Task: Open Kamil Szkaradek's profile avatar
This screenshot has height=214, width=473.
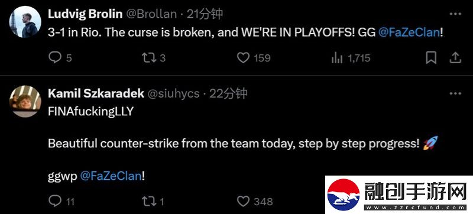Action: 25,101
